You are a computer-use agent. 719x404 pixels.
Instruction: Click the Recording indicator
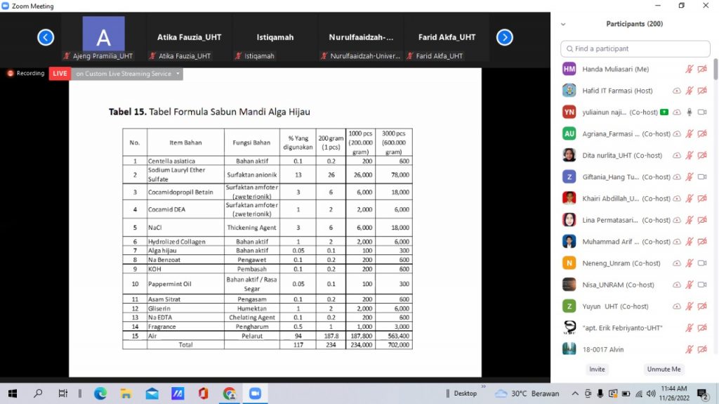coord(26,74)
